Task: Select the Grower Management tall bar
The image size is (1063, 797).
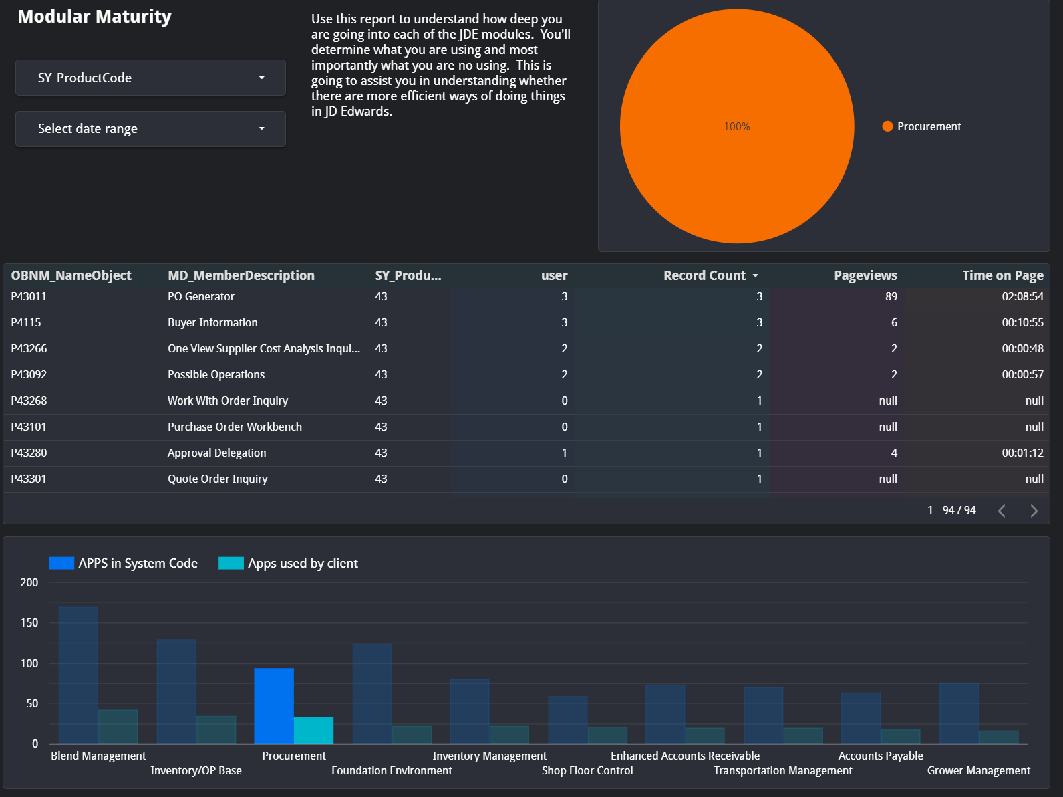Action: coord(959,713)
